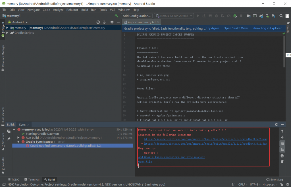Viewport: 291px width, 187px height.
Task: Click the Apply Code Changes icon
Action: [x=210, y=16]
